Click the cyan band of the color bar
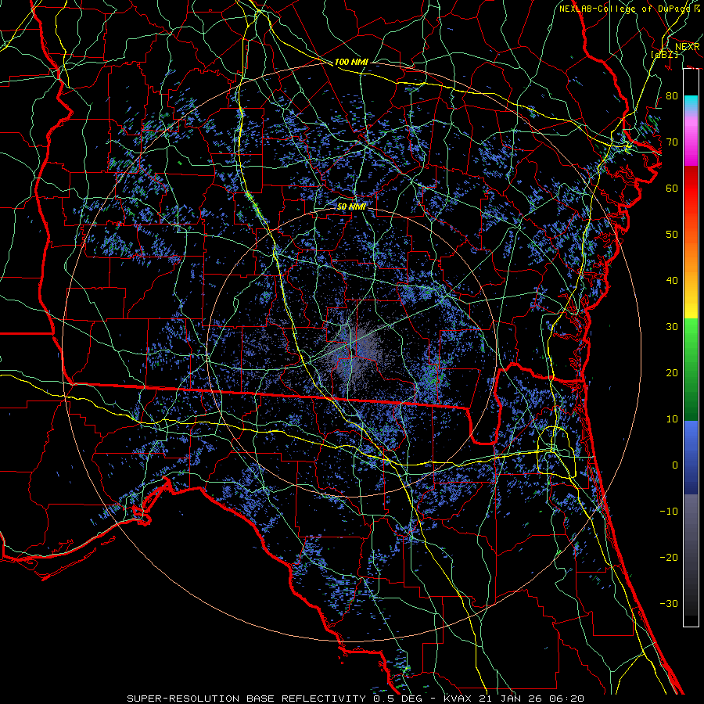Screen dimensions: 704x704 691,102
